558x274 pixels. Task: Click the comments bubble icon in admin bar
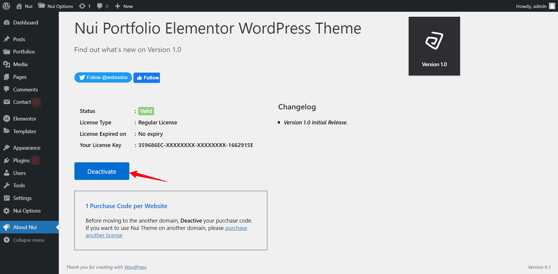point(100,6)
